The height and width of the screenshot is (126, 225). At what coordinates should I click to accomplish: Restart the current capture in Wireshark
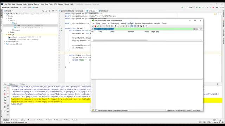tap(98, 26)
